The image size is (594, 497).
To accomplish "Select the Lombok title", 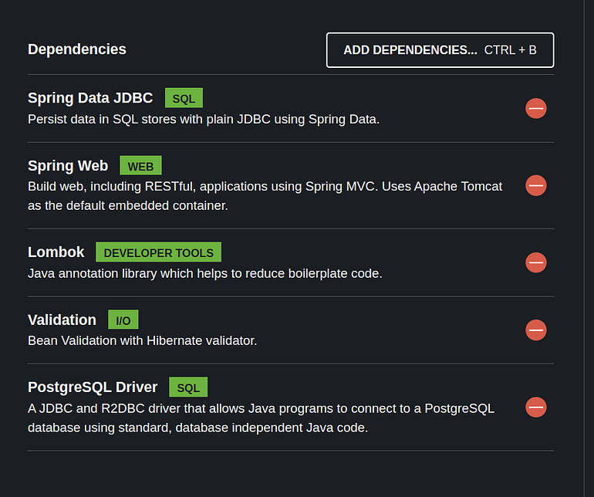I will (56, 252).
